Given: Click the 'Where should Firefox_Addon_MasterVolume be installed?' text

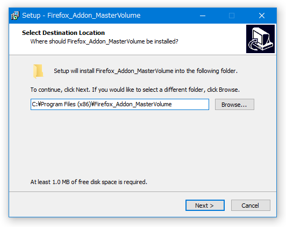Looking at the screenshot, I should tap(104, 41).
